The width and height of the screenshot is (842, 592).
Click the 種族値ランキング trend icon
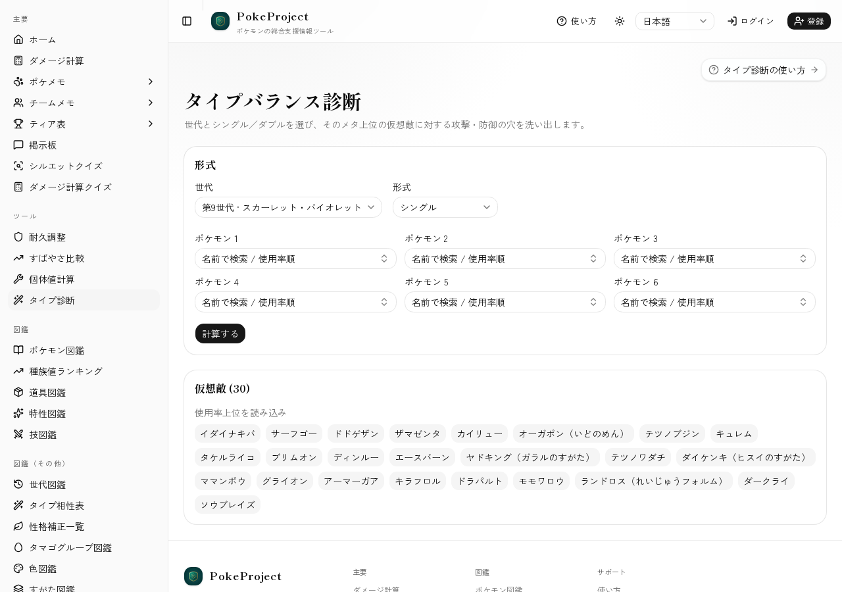18,371
